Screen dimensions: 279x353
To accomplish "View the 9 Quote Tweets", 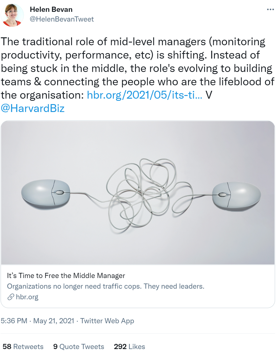I will (78, 347).
